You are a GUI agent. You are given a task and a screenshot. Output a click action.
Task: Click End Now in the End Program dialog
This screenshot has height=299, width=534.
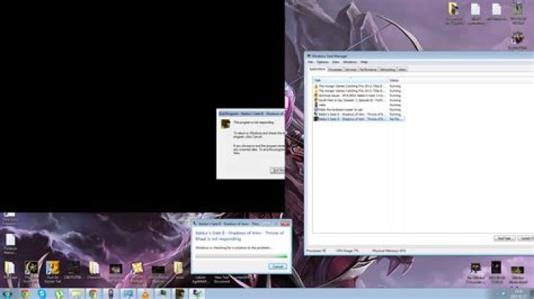click(277, 170)
